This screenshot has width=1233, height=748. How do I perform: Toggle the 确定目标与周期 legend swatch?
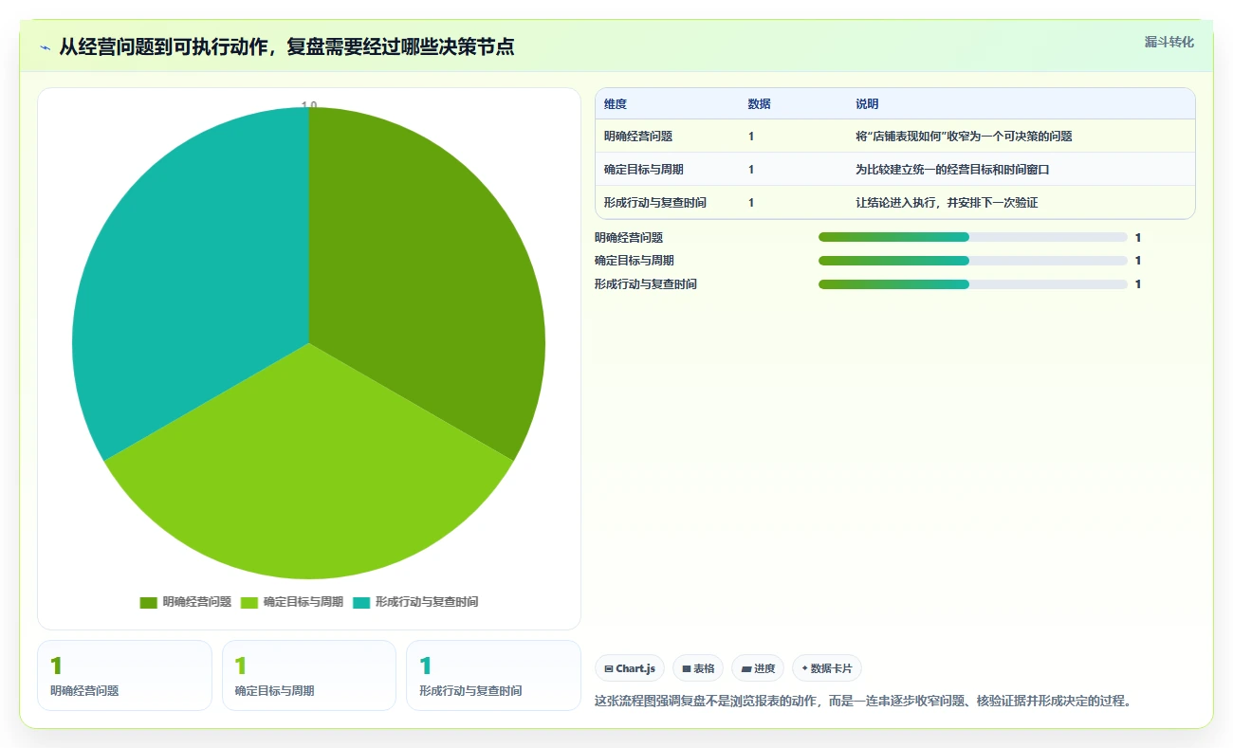tap(249, 602)
